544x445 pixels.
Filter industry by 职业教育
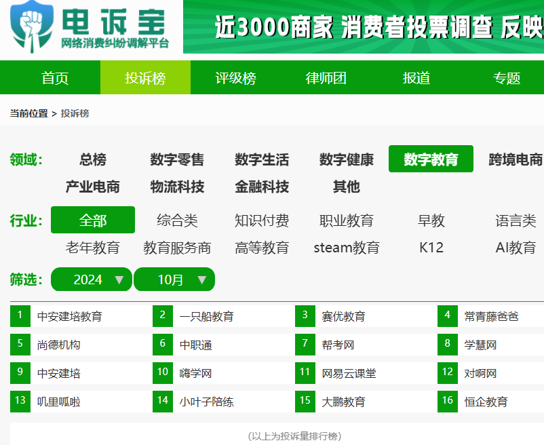346,220
